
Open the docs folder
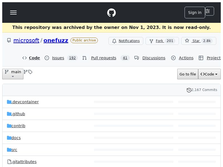click(x=16, y=138)
